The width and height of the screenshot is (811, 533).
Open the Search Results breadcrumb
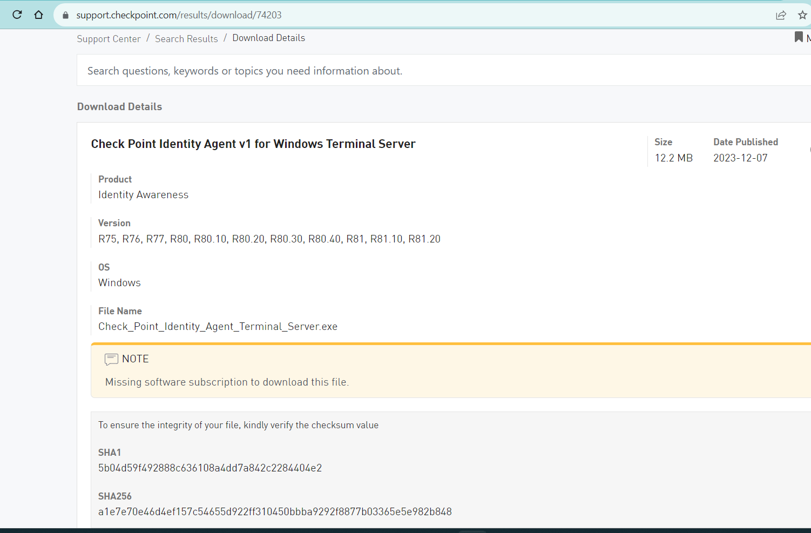tap(186, 38)
